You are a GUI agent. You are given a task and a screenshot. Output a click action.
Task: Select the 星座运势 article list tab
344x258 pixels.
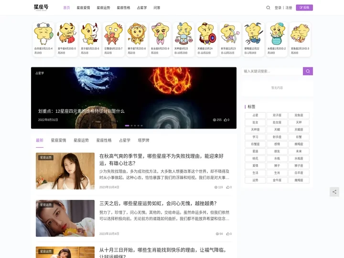point(81,140)
